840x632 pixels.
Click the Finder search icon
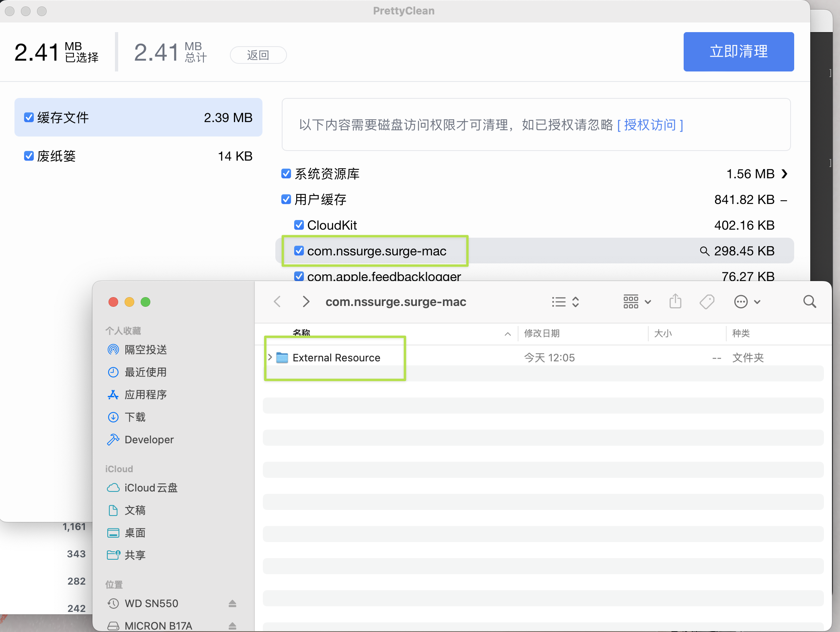pos(809,302)
